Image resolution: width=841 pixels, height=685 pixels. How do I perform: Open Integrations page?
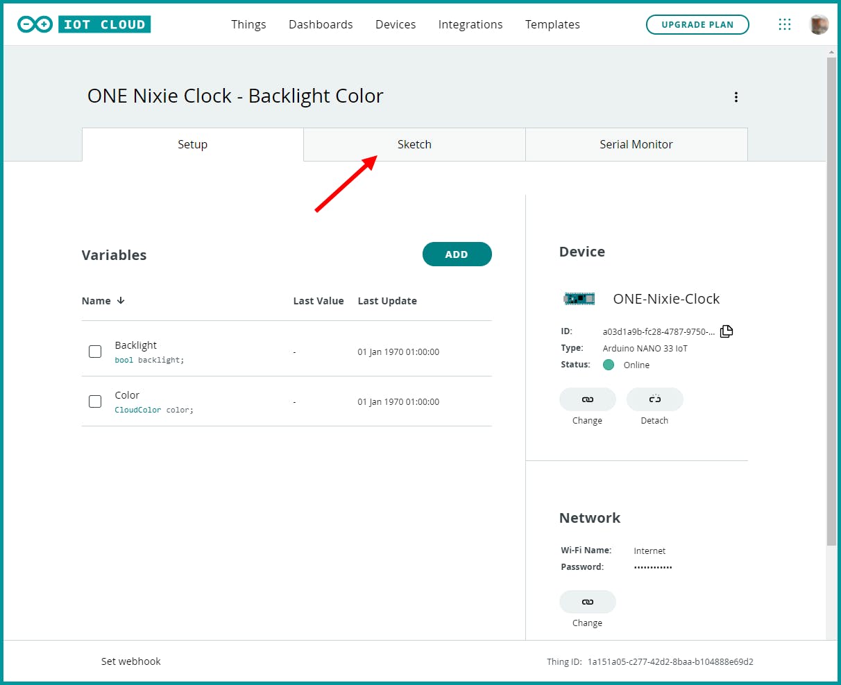(x=470, y=24)
